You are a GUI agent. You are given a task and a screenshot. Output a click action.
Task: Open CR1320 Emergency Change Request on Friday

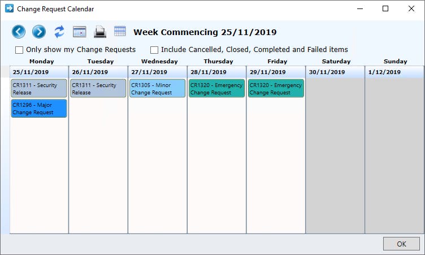tap(276, 88)
